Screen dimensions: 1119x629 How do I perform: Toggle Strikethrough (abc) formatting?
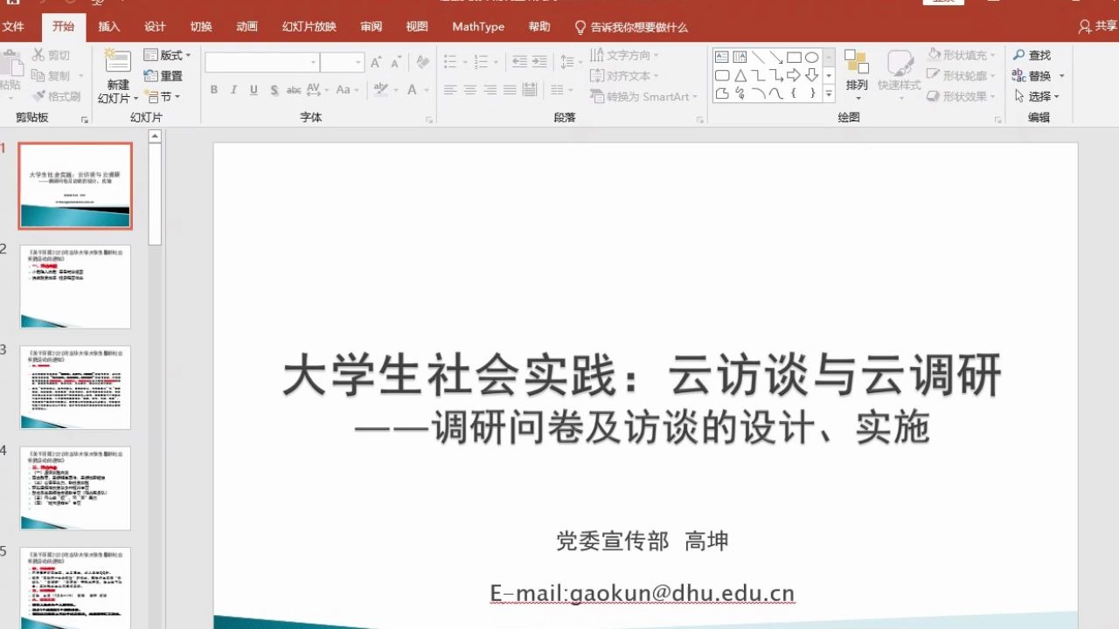click(x=294, y=90)
